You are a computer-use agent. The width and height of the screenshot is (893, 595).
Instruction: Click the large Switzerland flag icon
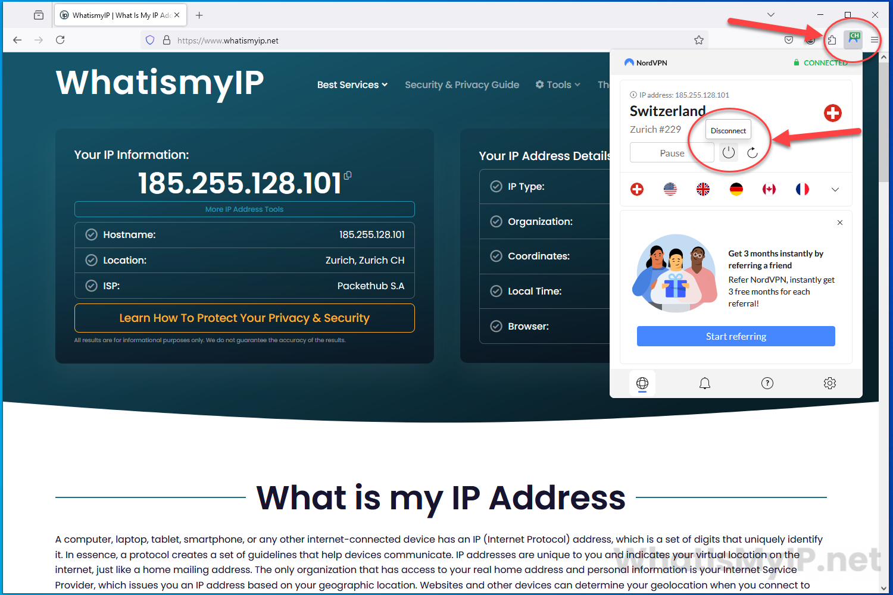pyautogui.click(x=833, y=113)
